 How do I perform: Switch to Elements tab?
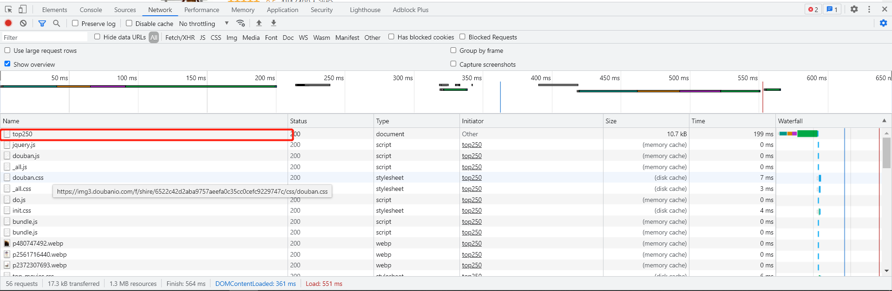tap(54, 10)
